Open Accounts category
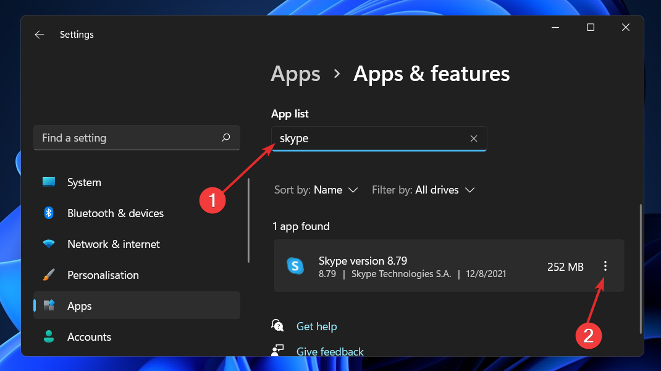Viewport: 661px width, 371px height. [x=137, y=337]
